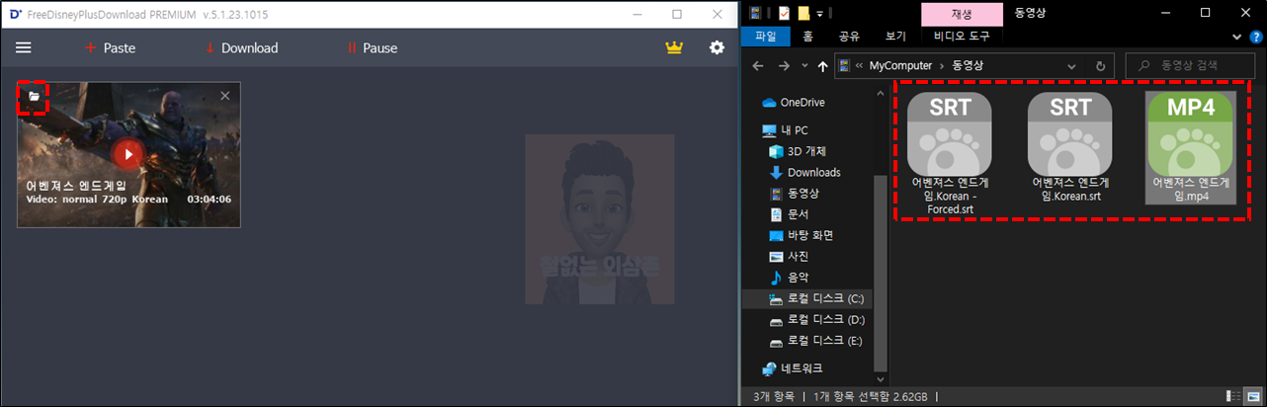The width and height of the screenshot is (1267, 407).
Task: Select the 어벤져스 엔드게임.mp4 file
Action: pos(1191,147)
